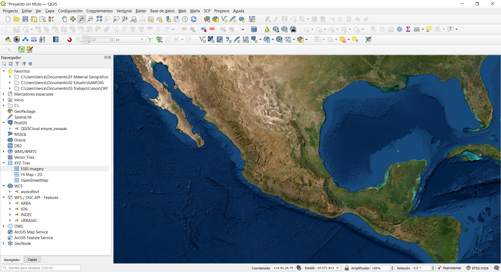Switch to the Navegador tab
This screenshot has width=501, height=272.
(x=12, y=260)
